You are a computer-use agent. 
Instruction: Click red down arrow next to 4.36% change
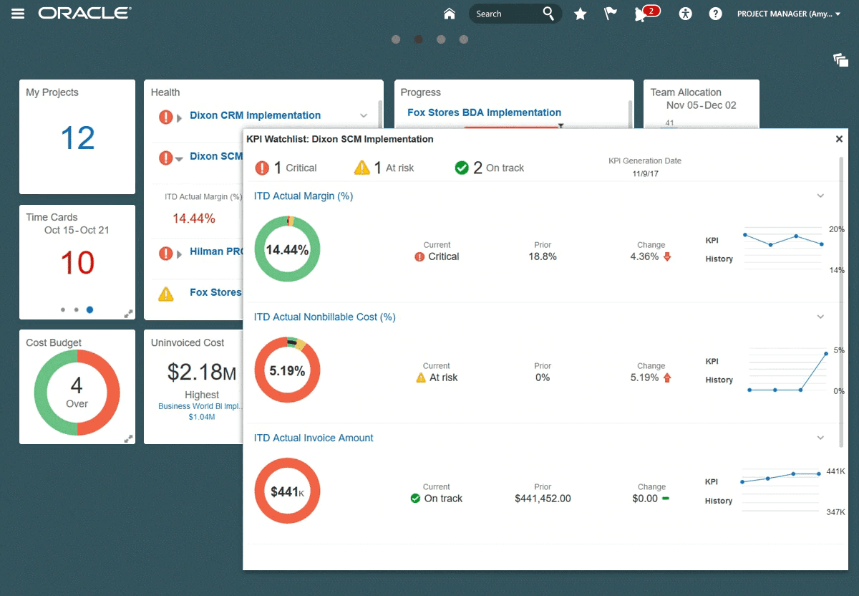(668, 256)
